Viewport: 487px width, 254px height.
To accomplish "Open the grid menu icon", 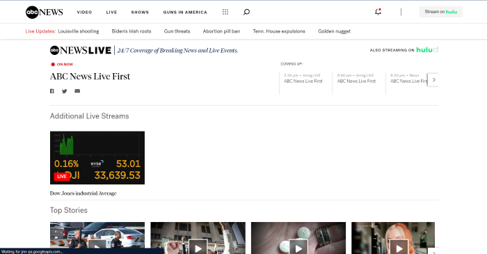I will pyautogui.click(x=225, y=12).
